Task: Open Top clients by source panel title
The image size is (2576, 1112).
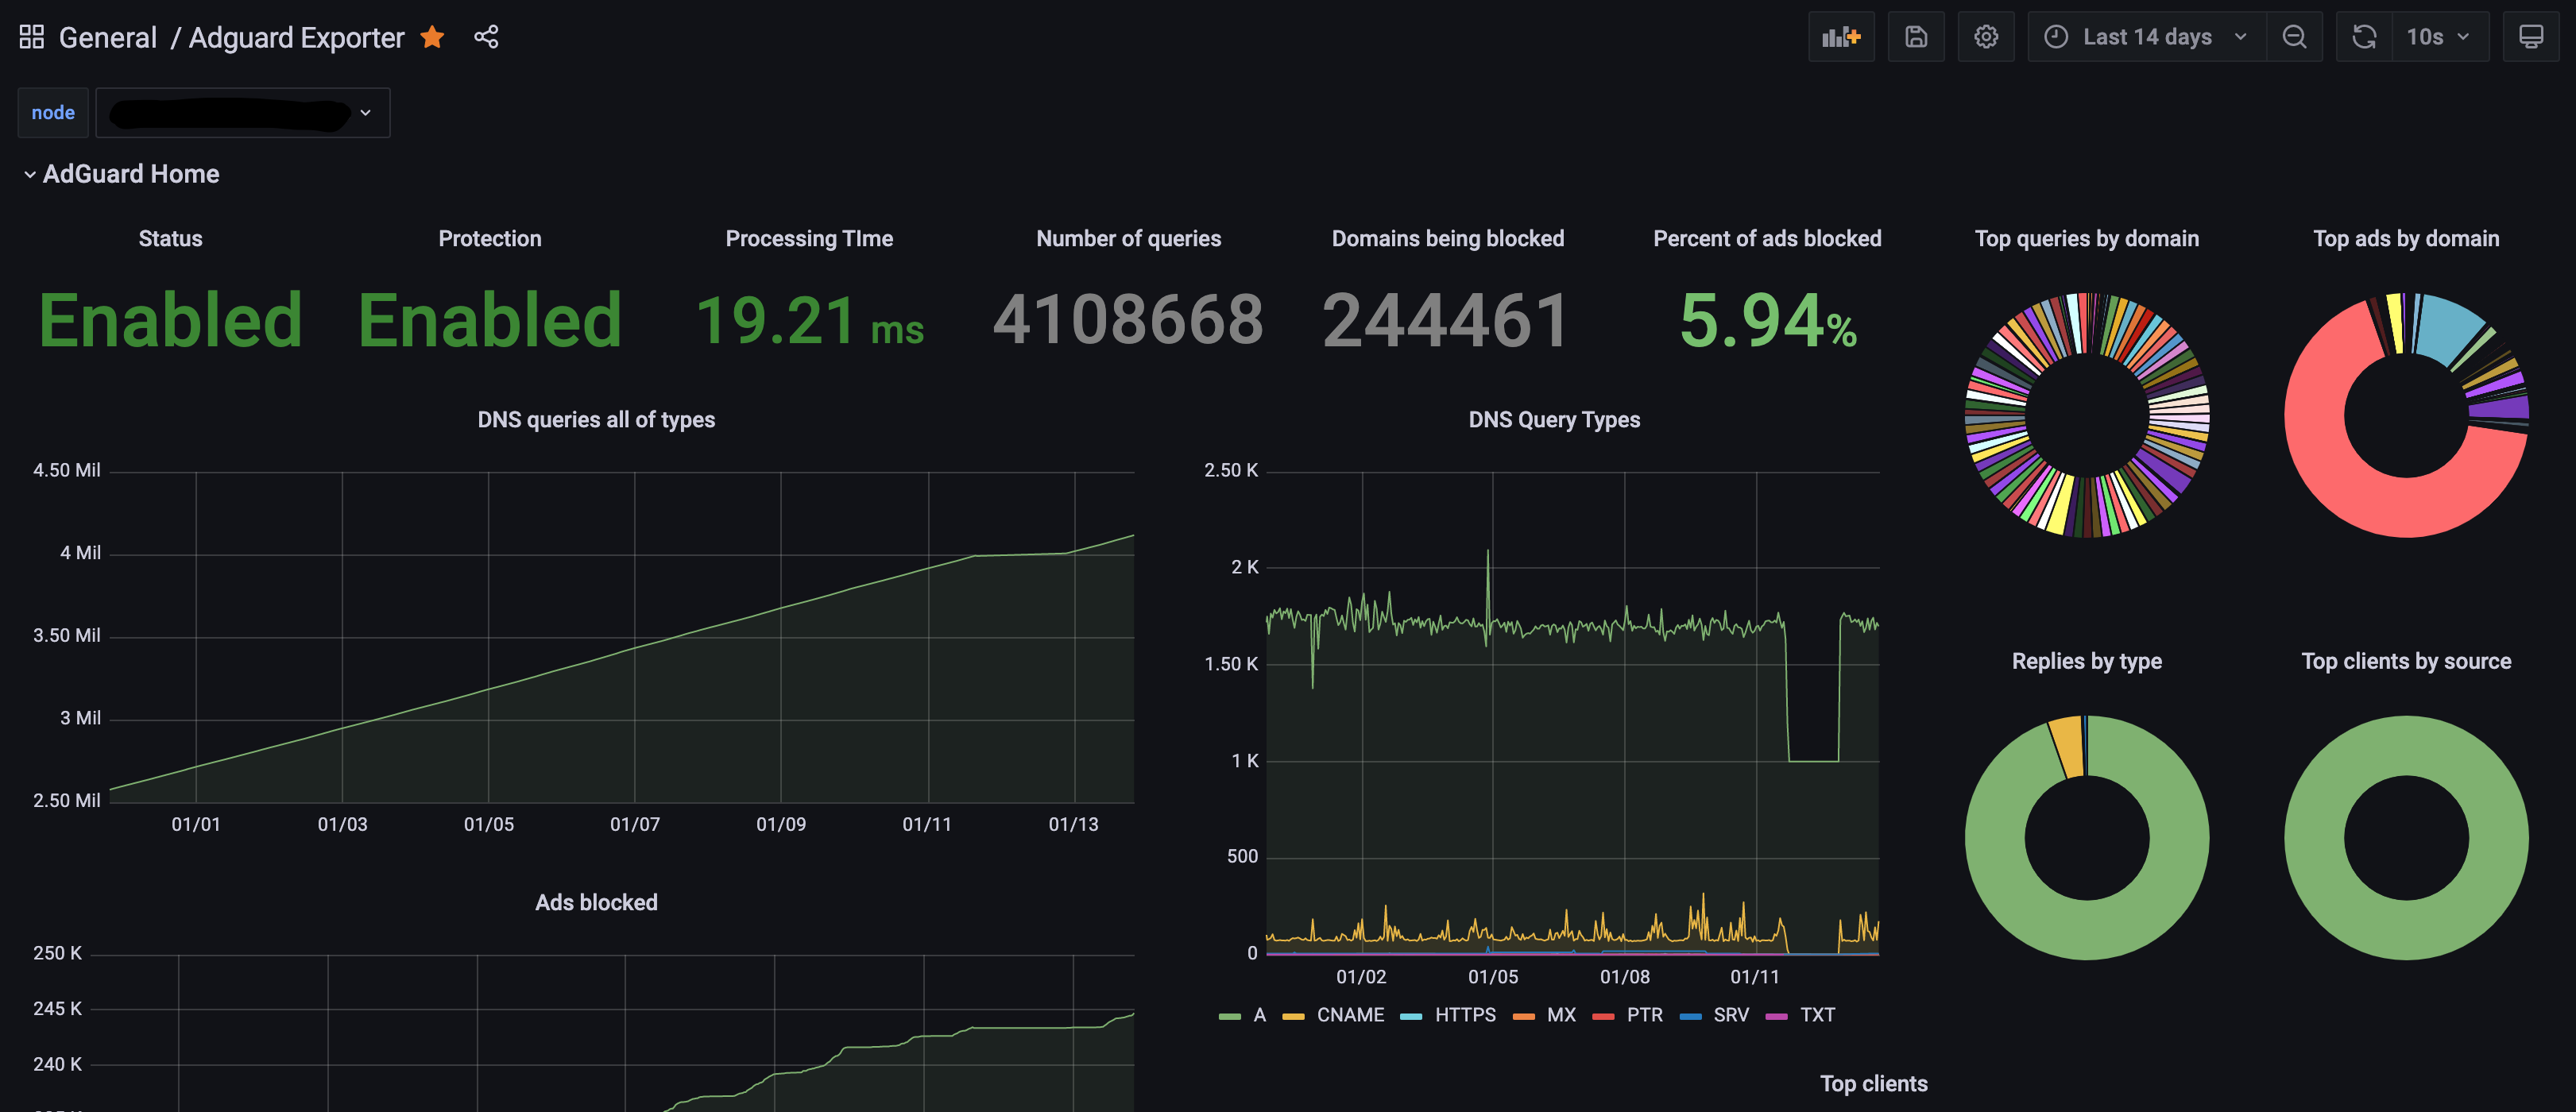Action: point(2406,661)
